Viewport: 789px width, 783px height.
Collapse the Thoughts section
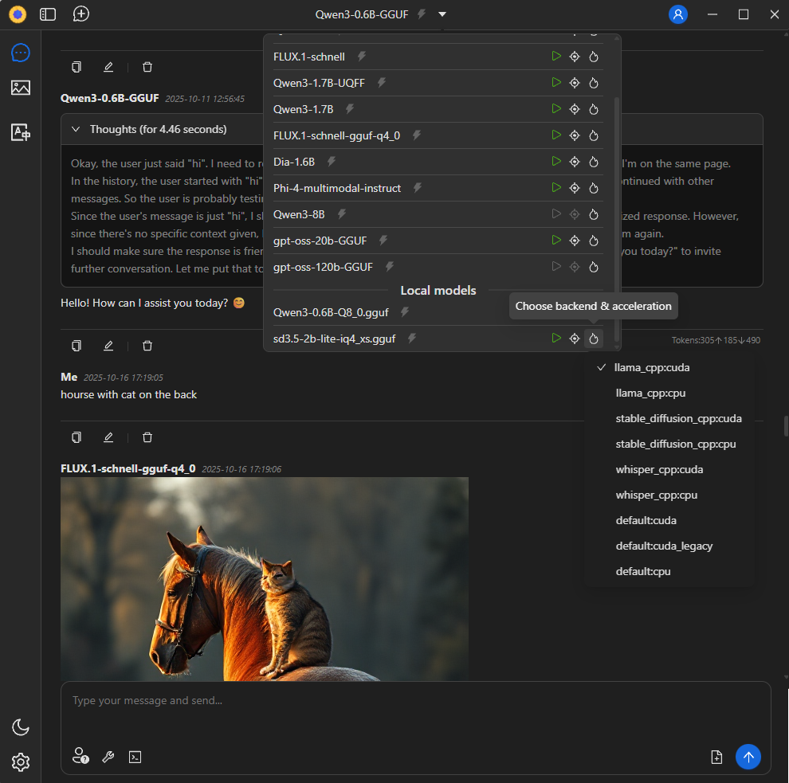[77, 129]
